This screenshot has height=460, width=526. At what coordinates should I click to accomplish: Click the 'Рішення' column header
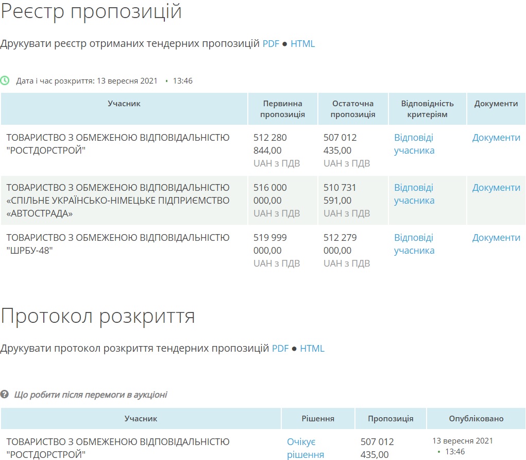[318, 419]
